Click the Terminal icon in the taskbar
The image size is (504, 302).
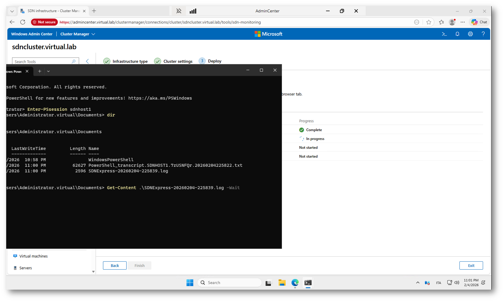308,283
